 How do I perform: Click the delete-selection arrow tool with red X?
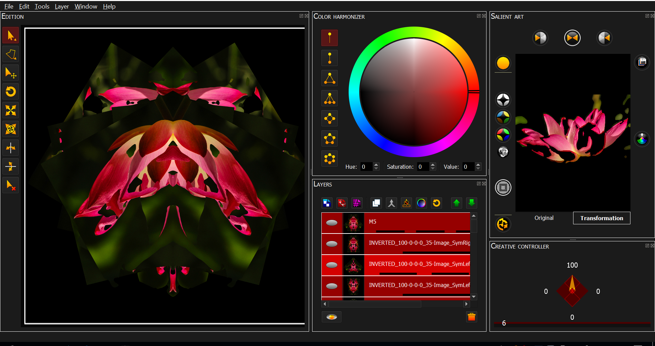click(x=11, y=185)
